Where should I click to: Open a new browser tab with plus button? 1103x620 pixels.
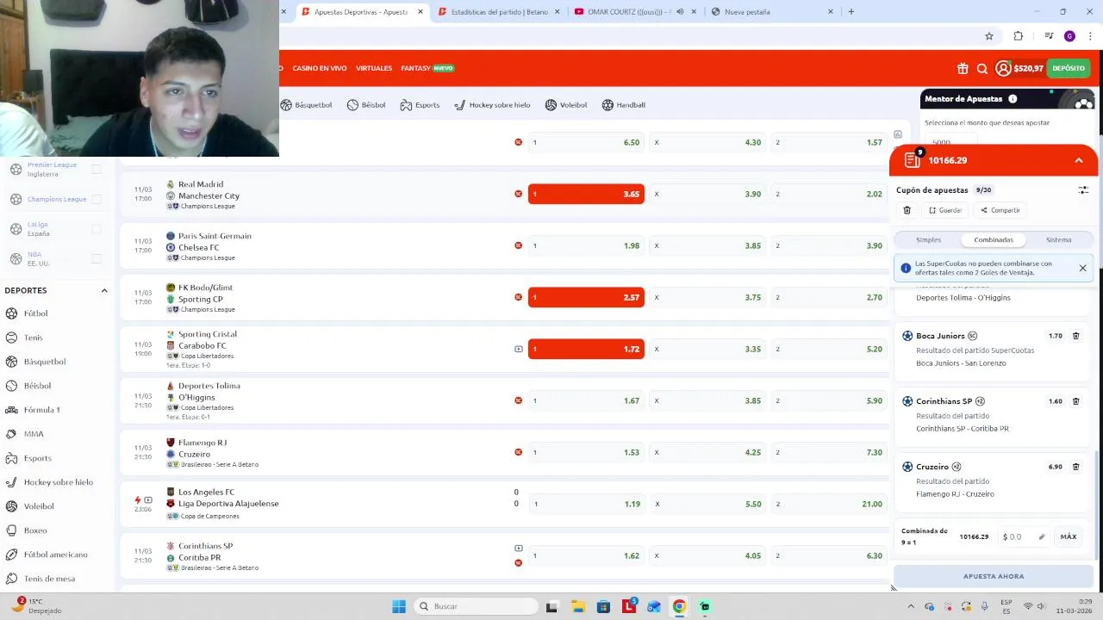(851, 12)
